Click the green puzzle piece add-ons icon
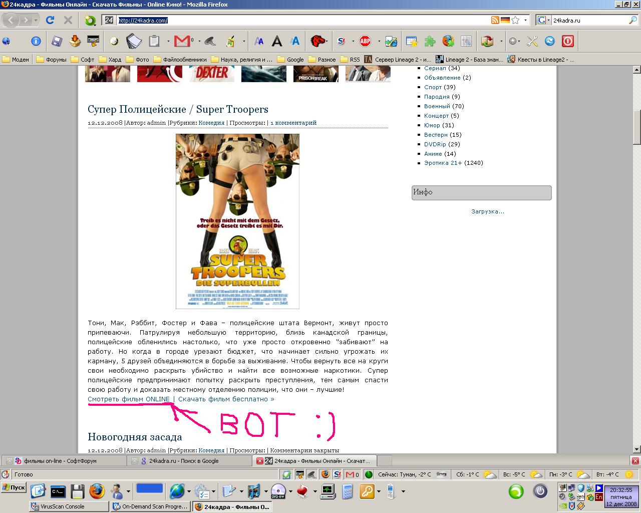641x513 pixels. (430, 41)
